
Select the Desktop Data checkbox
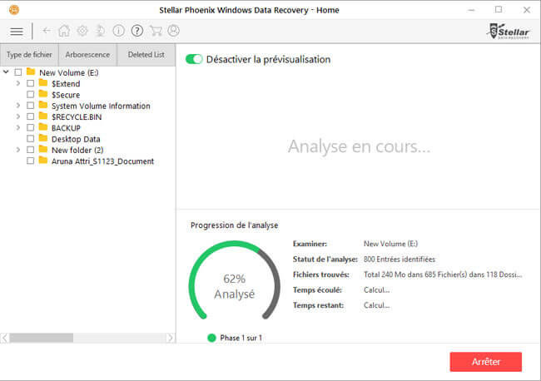point(31,139)
